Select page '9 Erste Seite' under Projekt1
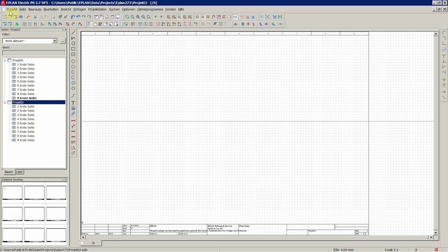 [27, 98]
